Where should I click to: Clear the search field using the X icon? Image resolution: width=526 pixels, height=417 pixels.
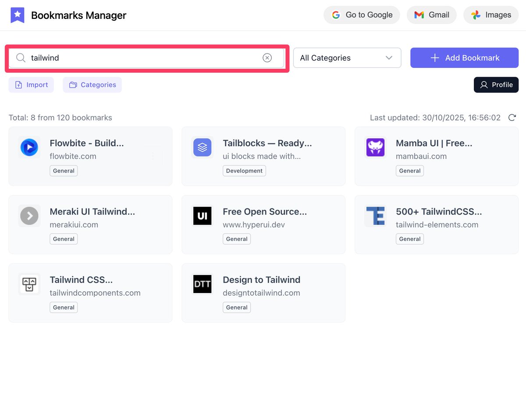click(x=267, y=57)
